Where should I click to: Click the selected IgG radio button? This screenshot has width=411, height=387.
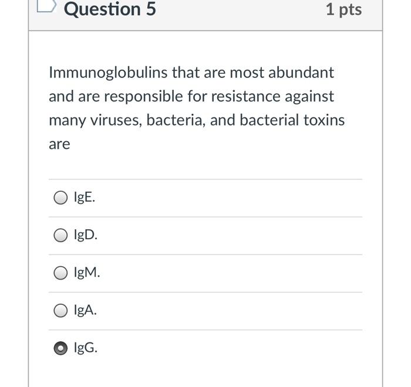pyautogui.click(x=61, y=348)
